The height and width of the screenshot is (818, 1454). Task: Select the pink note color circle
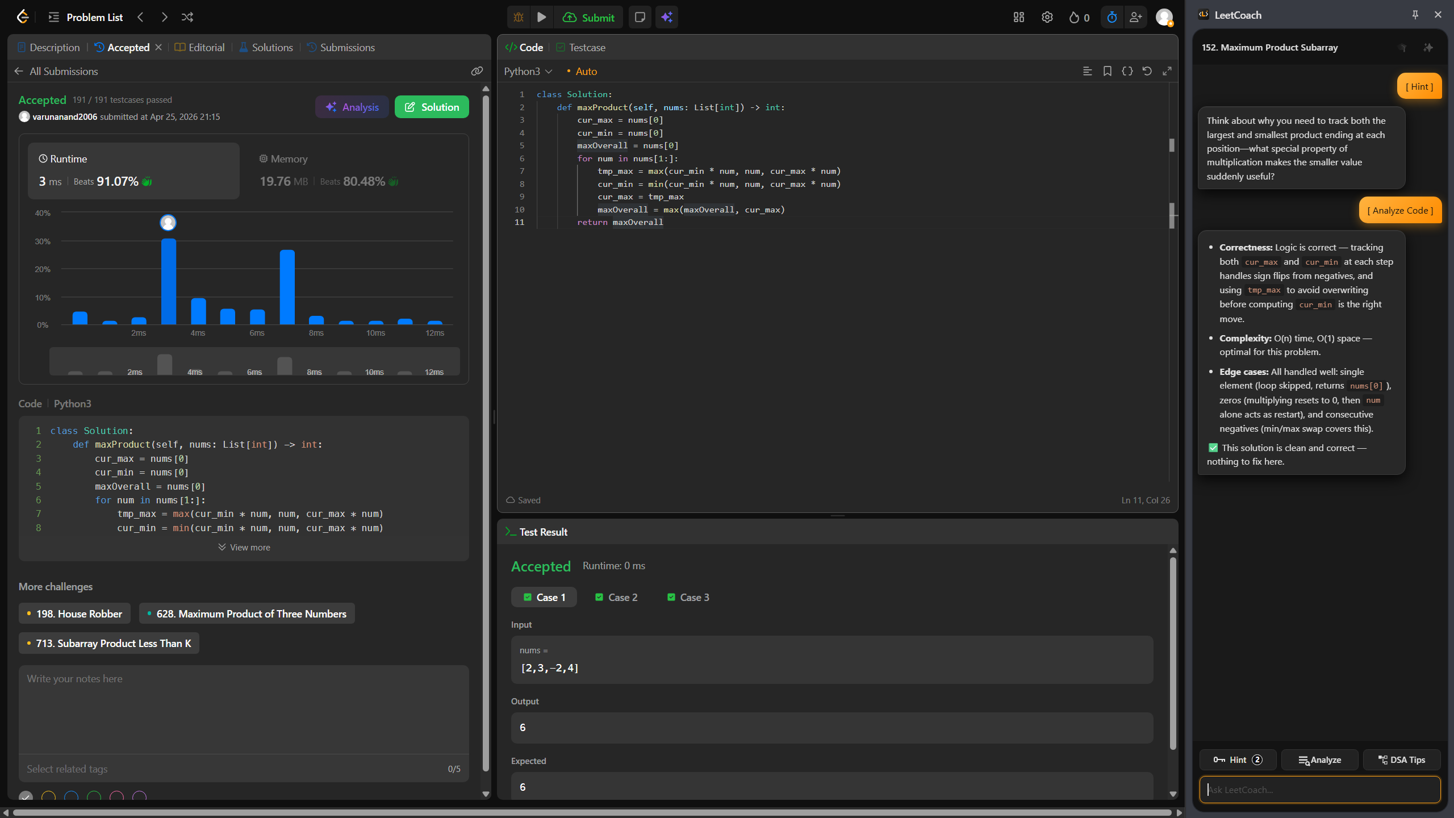[x=116, y=796]
